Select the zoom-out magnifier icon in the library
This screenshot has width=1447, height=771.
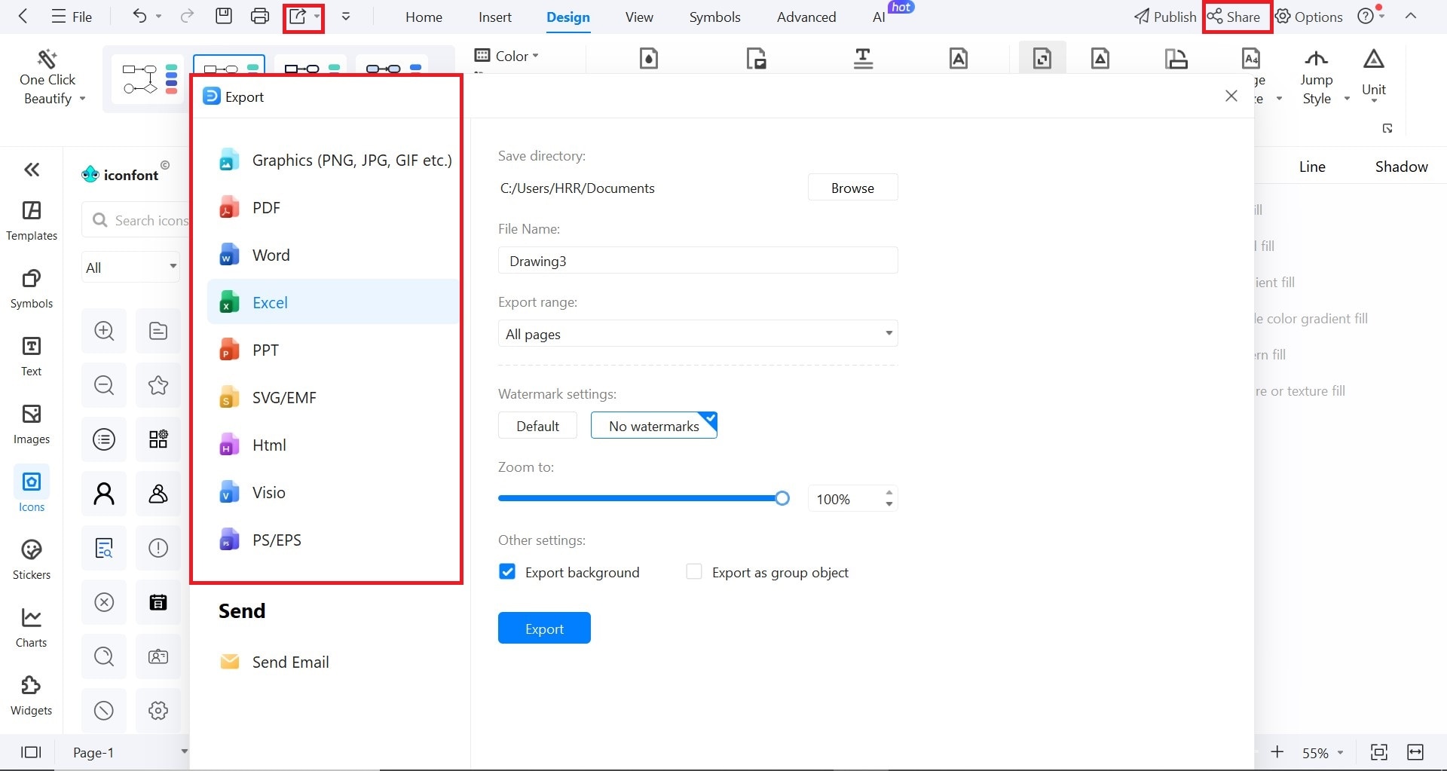104,385
